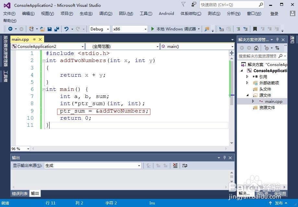Click the feedback smiley icon in title bar
Viewport: 298px width, 207px height.
click(194, 4)
